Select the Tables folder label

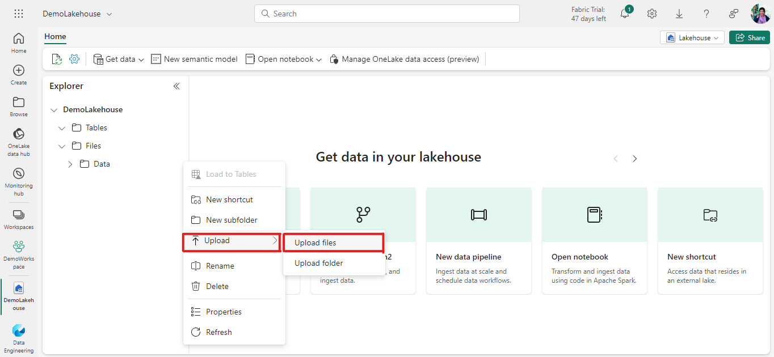[x=96, y=128]
